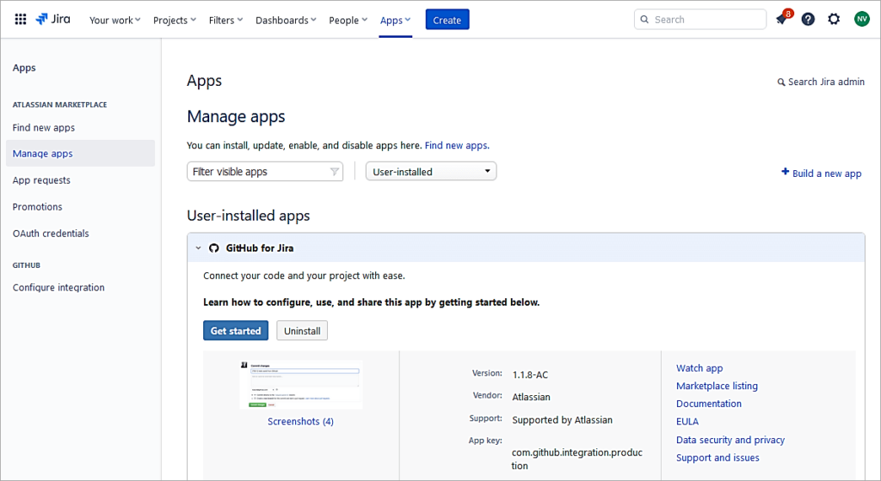Open the Apps menu
Viewport: 881px width, 481px height.
point(396,20)
